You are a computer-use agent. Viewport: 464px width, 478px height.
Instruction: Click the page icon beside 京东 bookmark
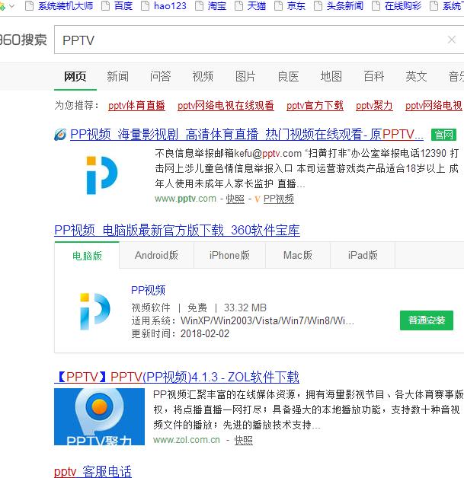point(278,5)
